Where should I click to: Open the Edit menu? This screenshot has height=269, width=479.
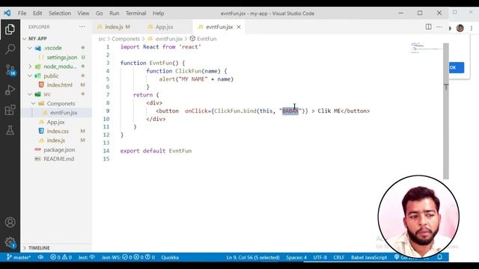coord(37,13)
